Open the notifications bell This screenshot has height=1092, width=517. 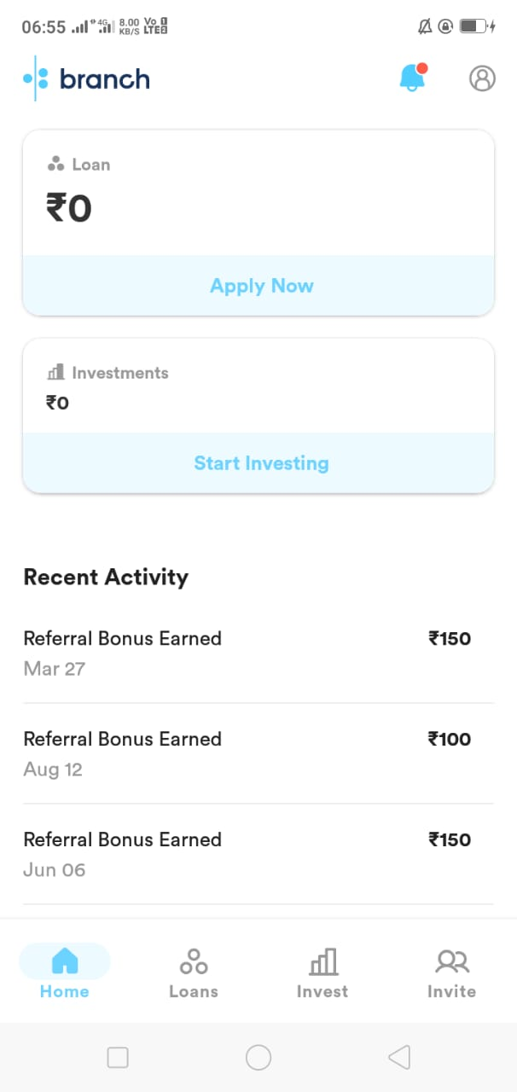pos(412,78)
